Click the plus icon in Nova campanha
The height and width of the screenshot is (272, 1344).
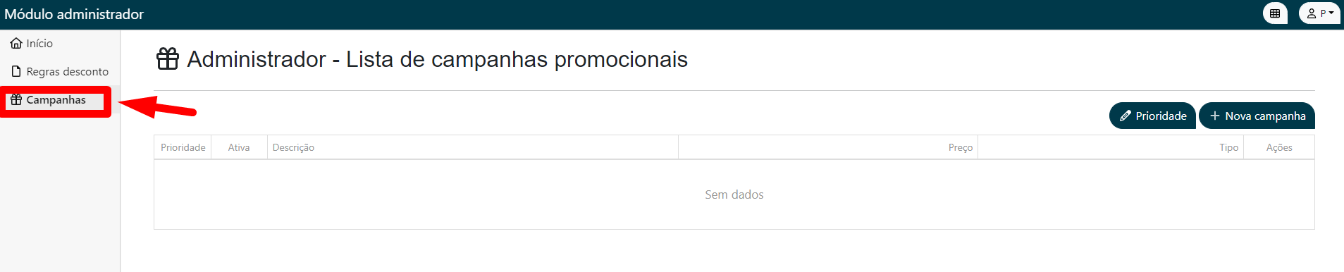pos(1215,116)
